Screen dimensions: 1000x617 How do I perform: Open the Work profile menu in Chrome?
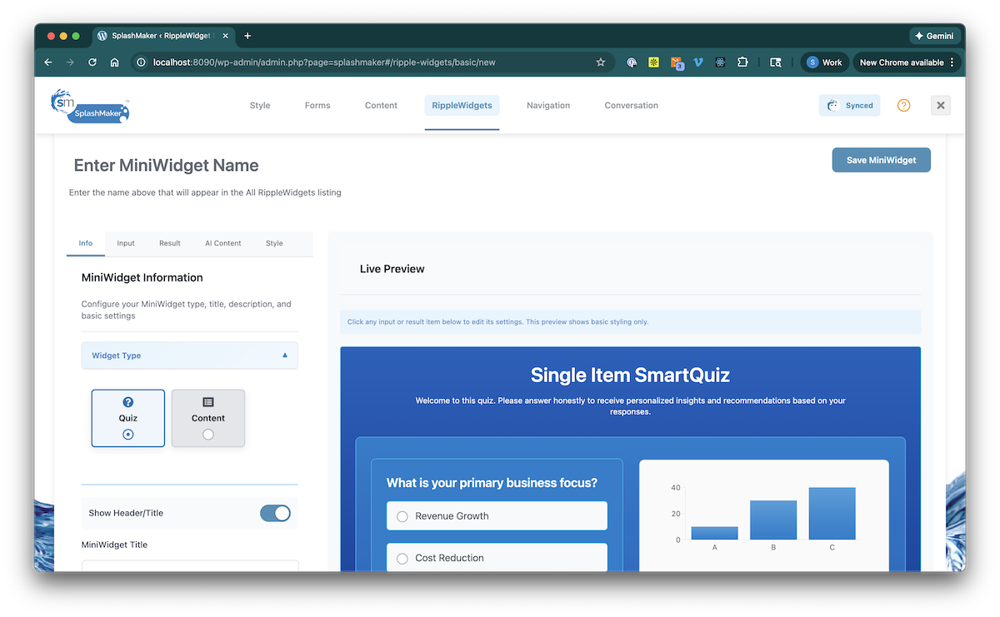click(x=823, y=62)
